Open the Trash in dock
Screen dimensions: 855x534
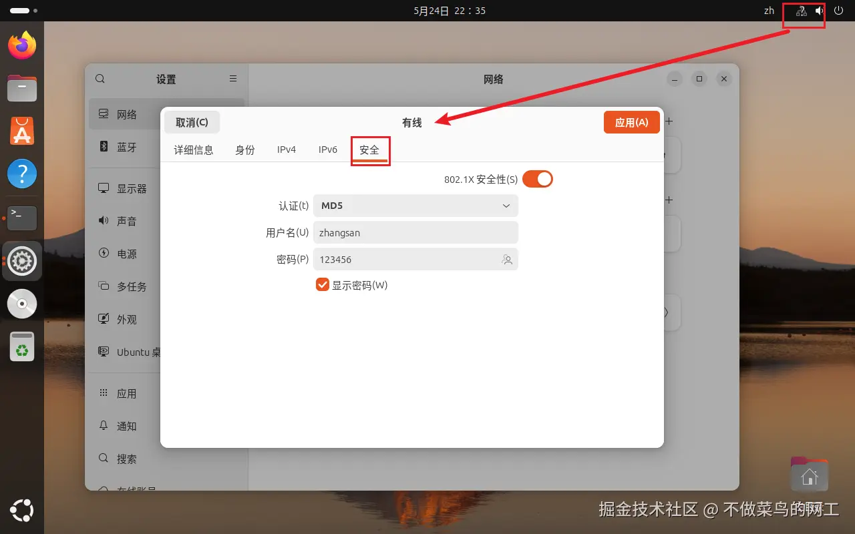tap(22, 346)
